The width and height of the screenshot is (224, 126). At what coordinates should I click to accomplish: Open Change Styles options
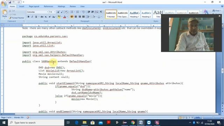click(x=206, y=12)
